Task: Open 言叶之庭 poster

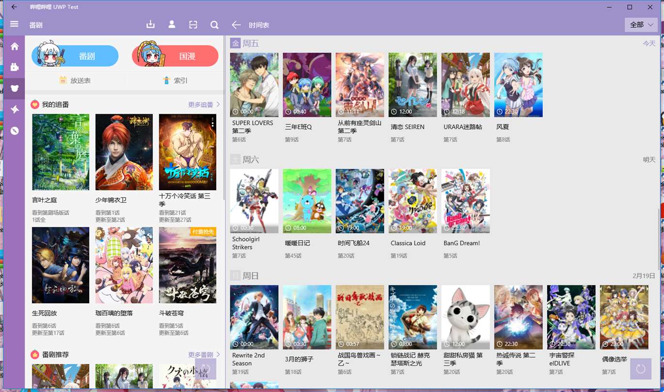Action: pos(61,152)
